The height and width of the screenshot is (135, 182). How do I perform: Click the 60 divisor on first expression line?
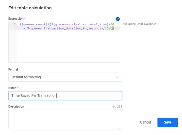point(112,25)
